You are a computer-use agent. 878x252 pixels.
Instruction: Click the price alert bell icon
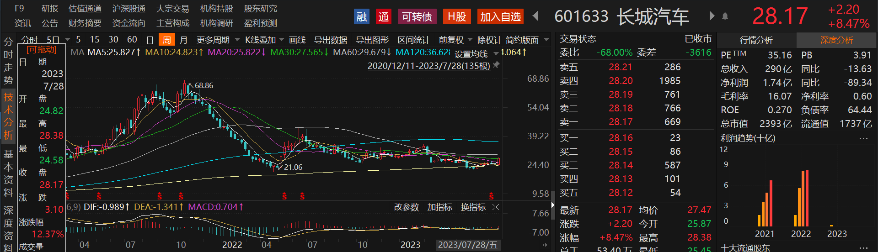pyautogui.click(x=725, y=16)
